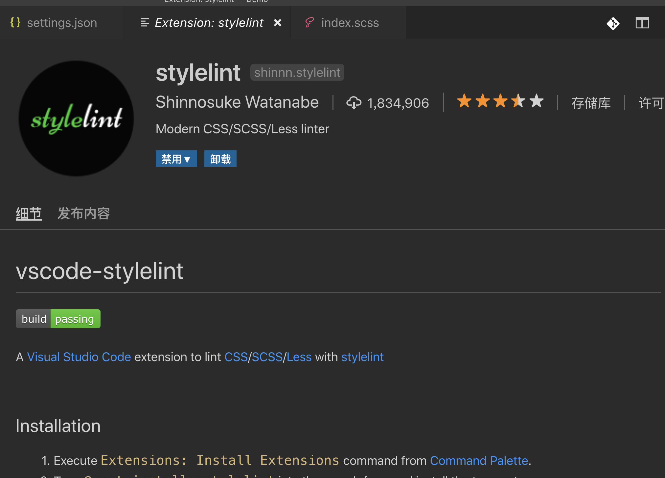Image resolution: width=665 pixels, height=478 pixels.
Task: Click the download cloud icon
Action: [x=354, y=103]
